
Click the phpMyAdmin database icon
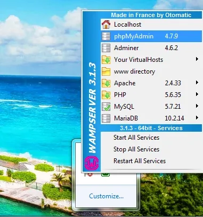(106, 36)
